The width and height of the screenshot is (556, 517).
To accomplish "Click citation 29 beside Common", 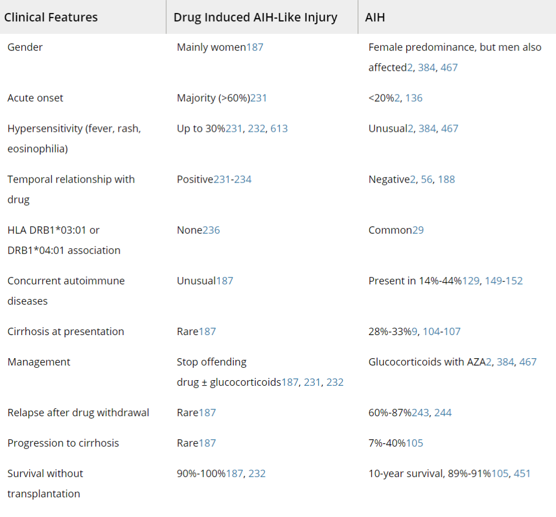I will 418,230.
